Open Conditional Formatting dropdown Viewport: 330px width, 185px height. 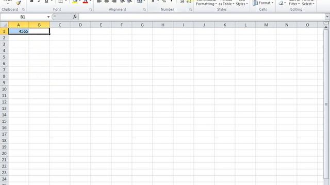coord(206,3)
